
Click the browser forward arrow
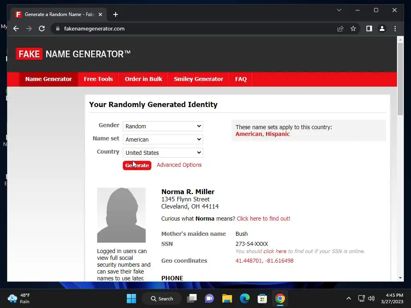(x=29, y=28)
